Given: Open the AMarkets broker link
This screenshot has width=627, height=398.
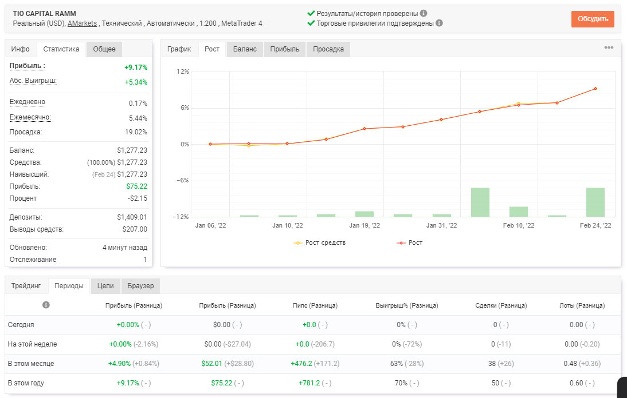Looking at the screenshot, I should [x=82, y=23].
